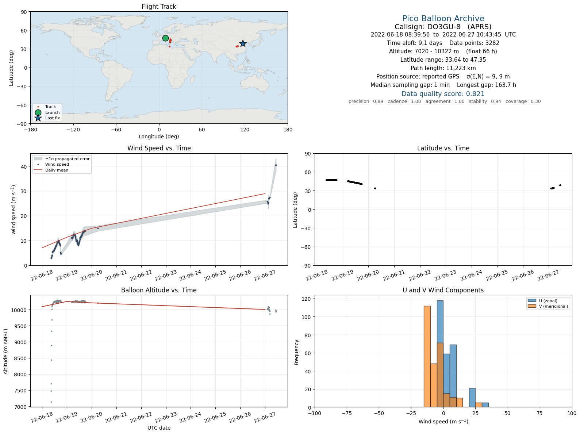Click the Altitude: 7020 - 10322 m line

443,51
